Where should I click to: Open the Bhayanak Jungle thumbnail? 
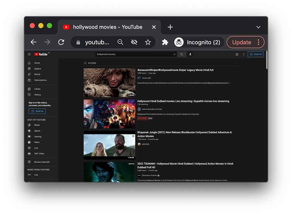[109, 145]
